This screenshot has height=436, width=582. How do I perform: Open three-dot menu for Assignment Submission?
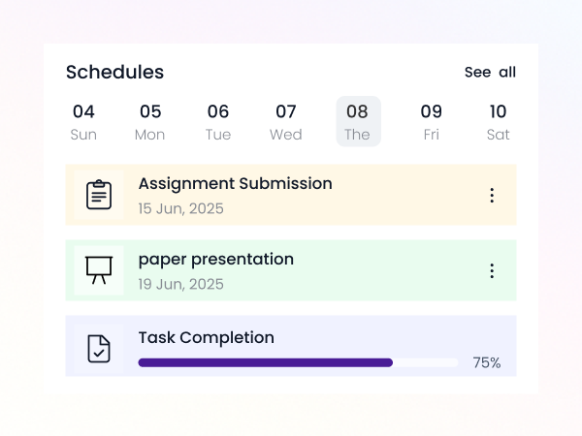[492, 195]
